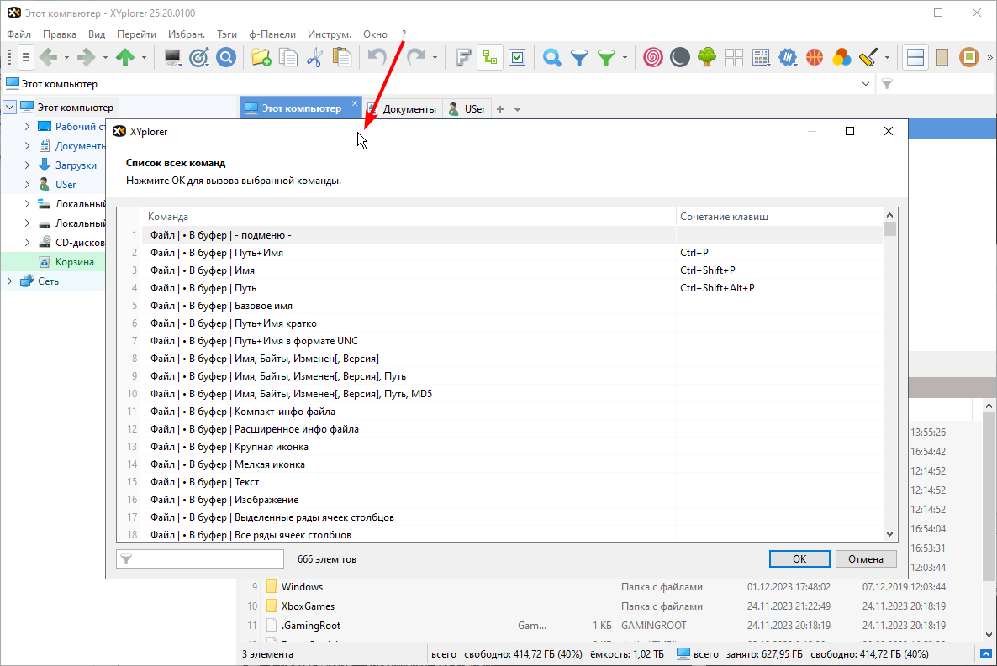Open dropdown next to paint roller
Viewport: 997px width, 666px height.
887,58
